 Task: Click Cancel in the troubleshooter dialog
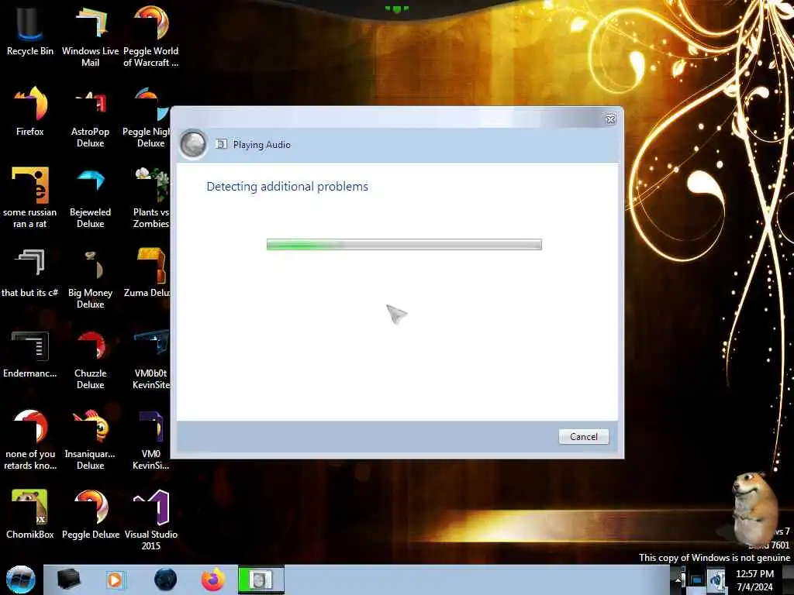(x=583, y=437)
